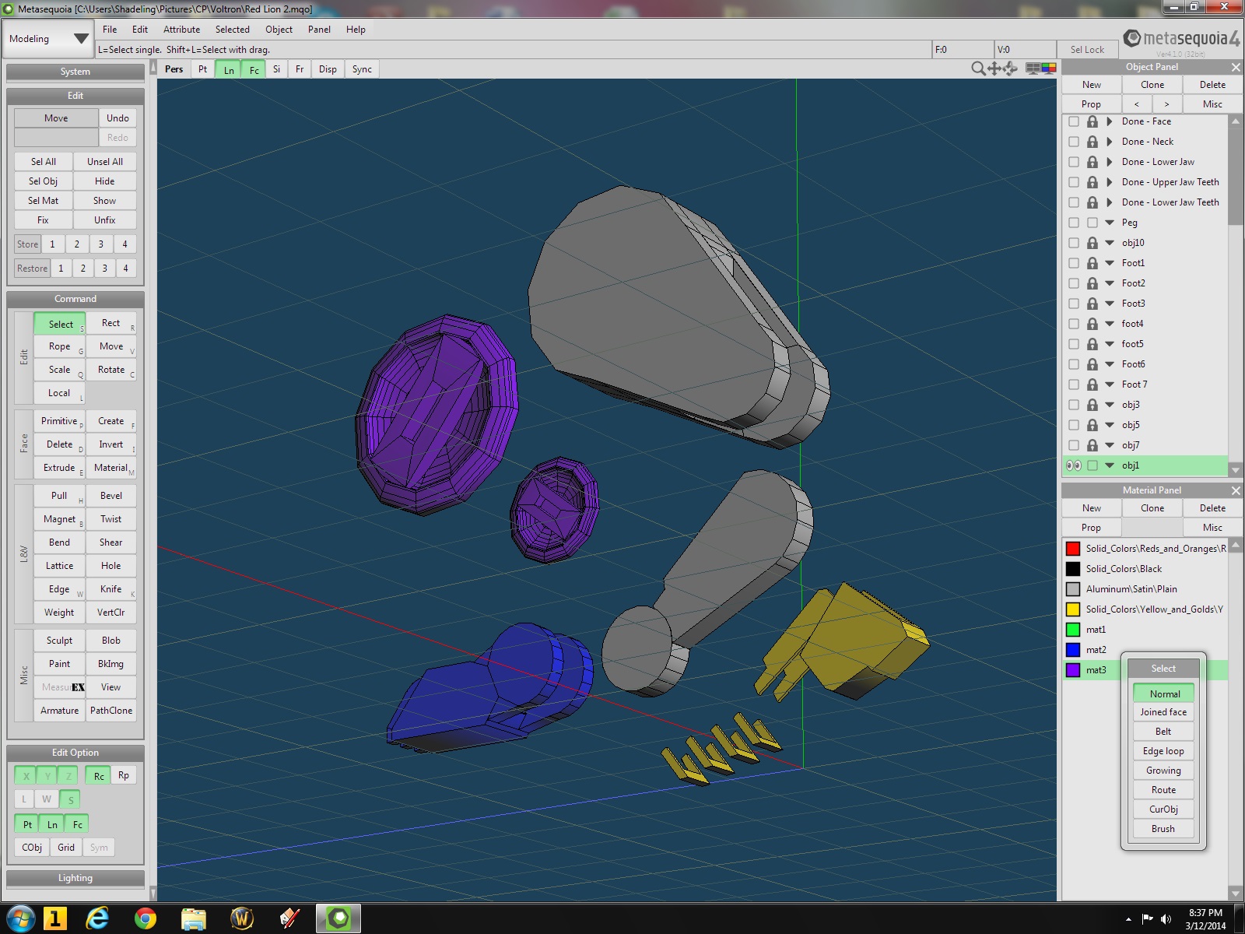Screen dimensions: 1245x934
Task: Select the Extrude command
Action: point(60,468)
